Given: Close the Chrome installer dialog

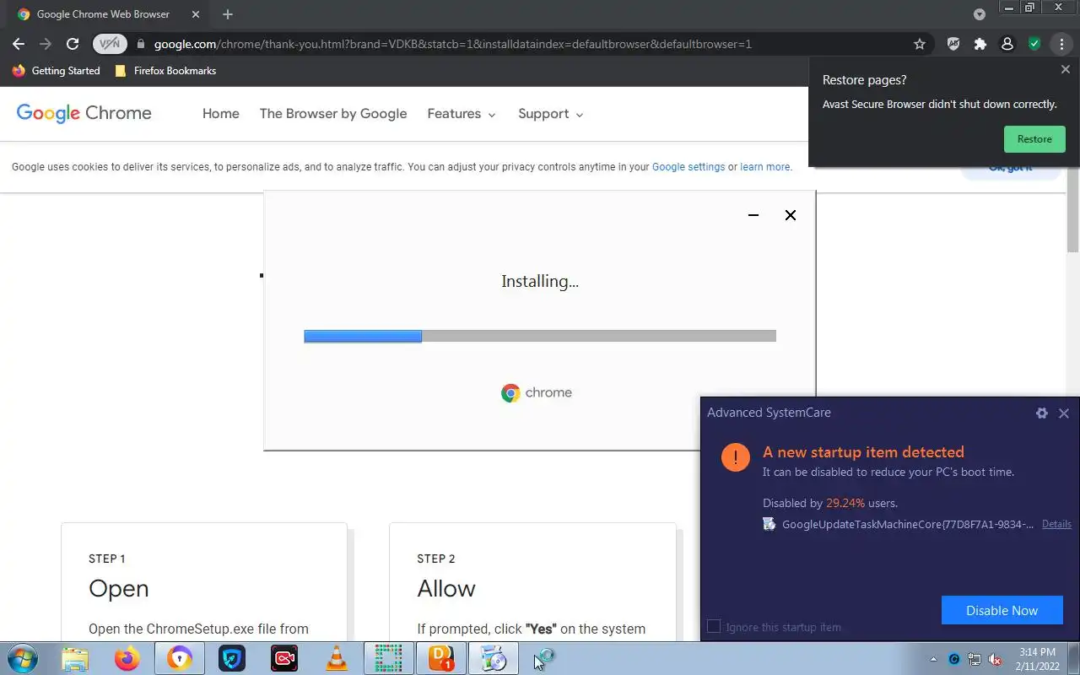Looking at the screenshot, I should [791, 215].
